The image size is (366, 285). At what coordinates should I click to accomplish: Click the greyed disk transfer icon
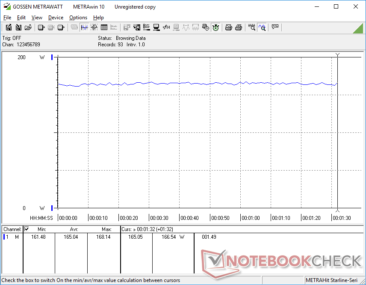click(127, 27)
